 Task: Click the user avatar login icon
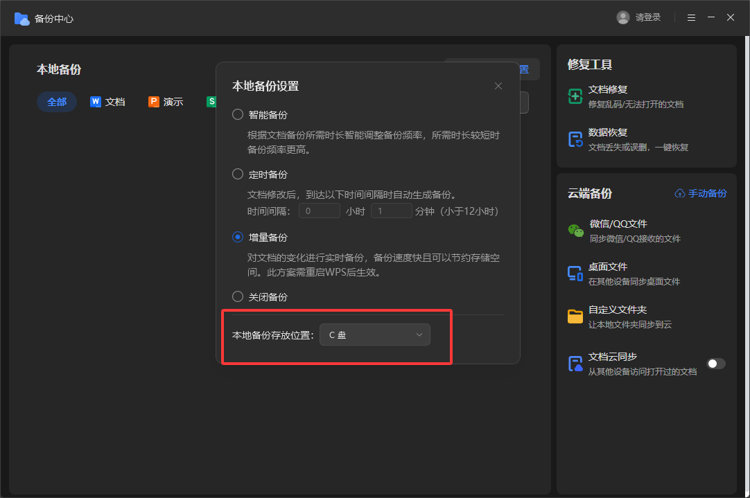pos(623,18)
